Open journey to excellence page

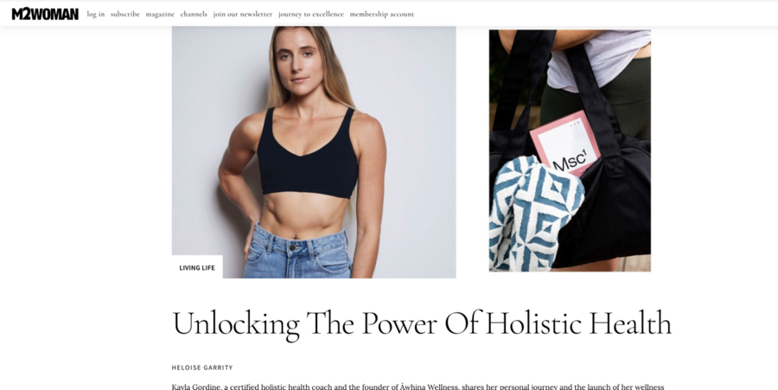point(311,14)
